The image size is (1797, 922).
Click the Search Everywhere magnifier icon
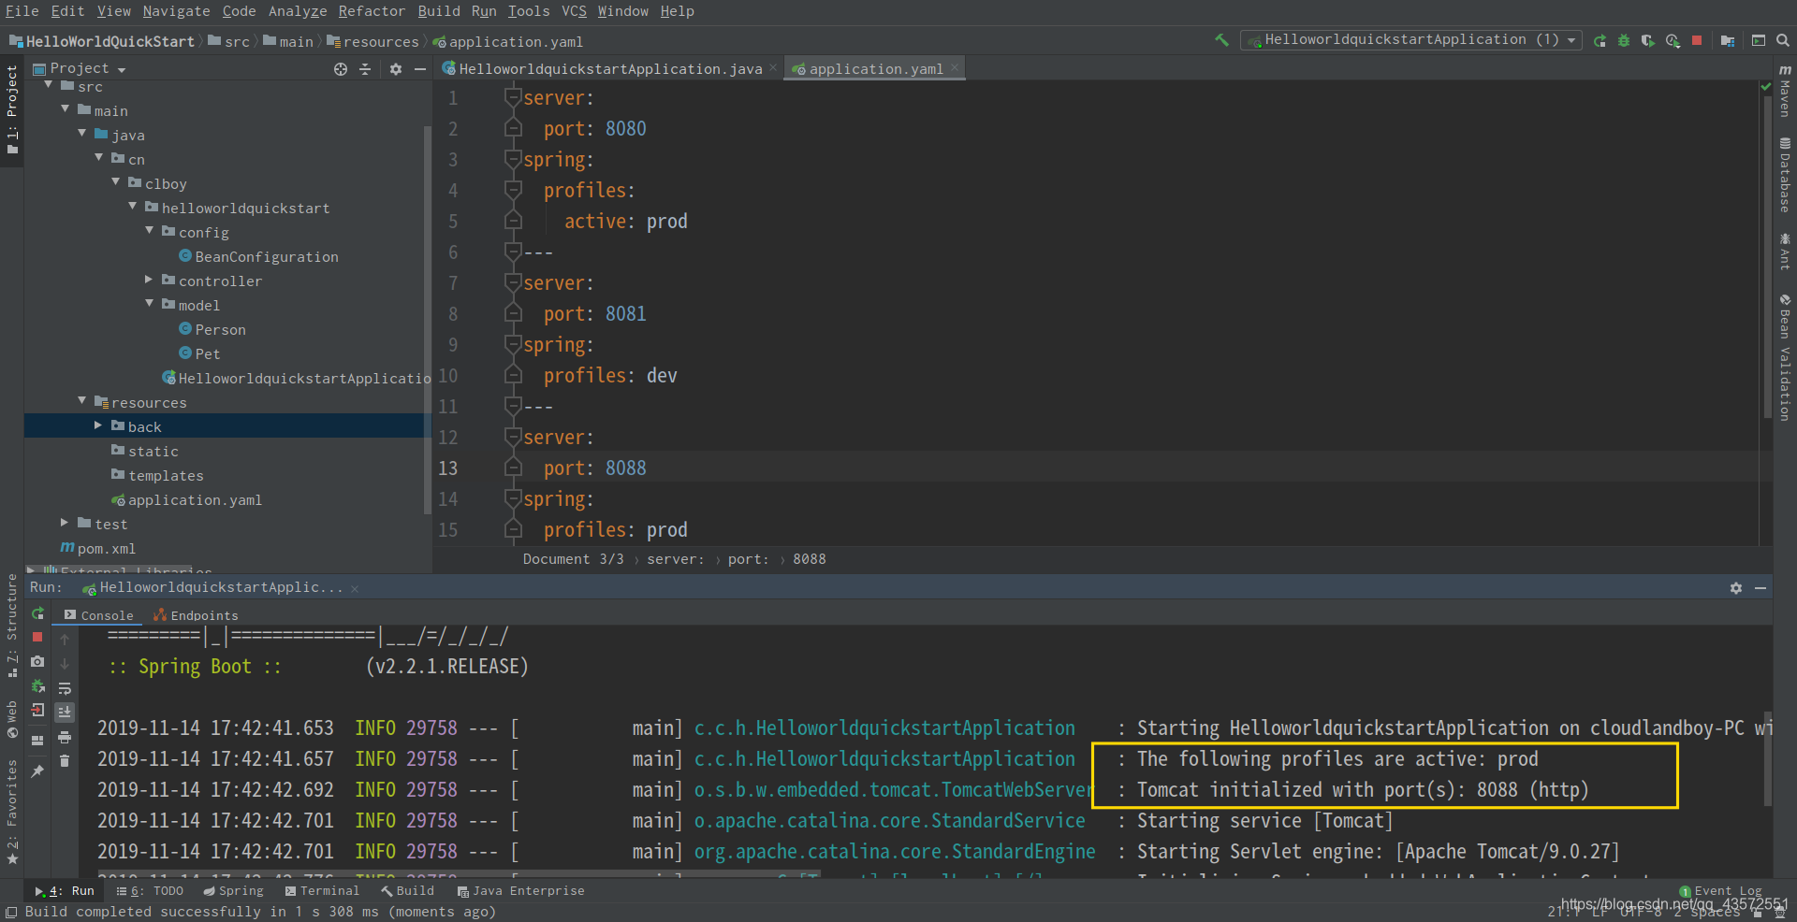coord(1783,40)
